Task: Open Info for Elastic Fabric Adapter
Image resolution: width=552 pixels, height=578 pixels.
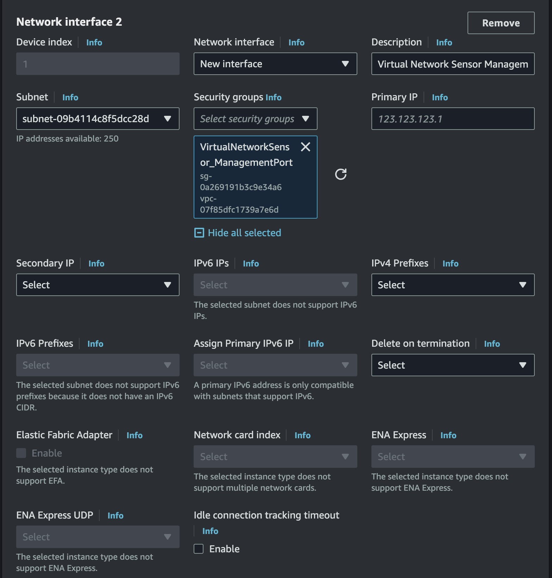Action: [x=134, y=435]
